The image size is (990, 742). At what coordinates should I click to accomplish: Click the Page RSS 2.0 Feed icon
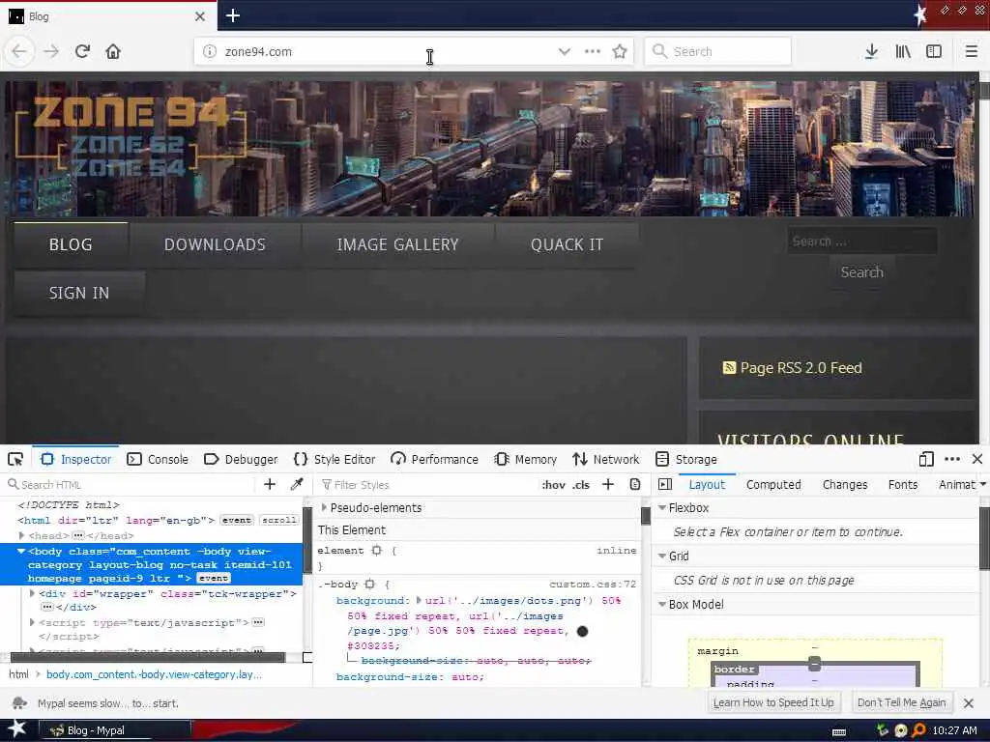[729, 368]
